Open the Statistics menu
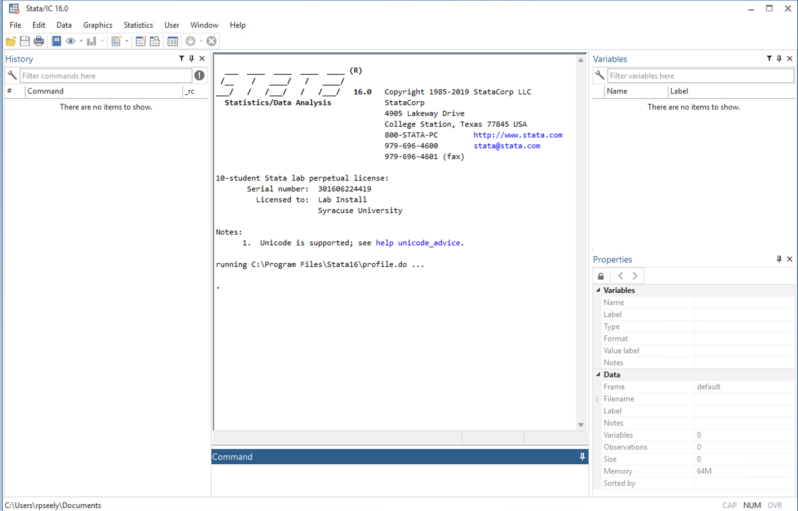The width and height of the screenshot is (798, 511). point(138,25)
